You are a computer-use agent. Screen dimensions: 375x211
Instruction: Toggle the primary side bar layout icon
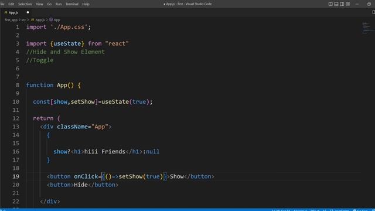pyautogui.click(x=330, y=4)
